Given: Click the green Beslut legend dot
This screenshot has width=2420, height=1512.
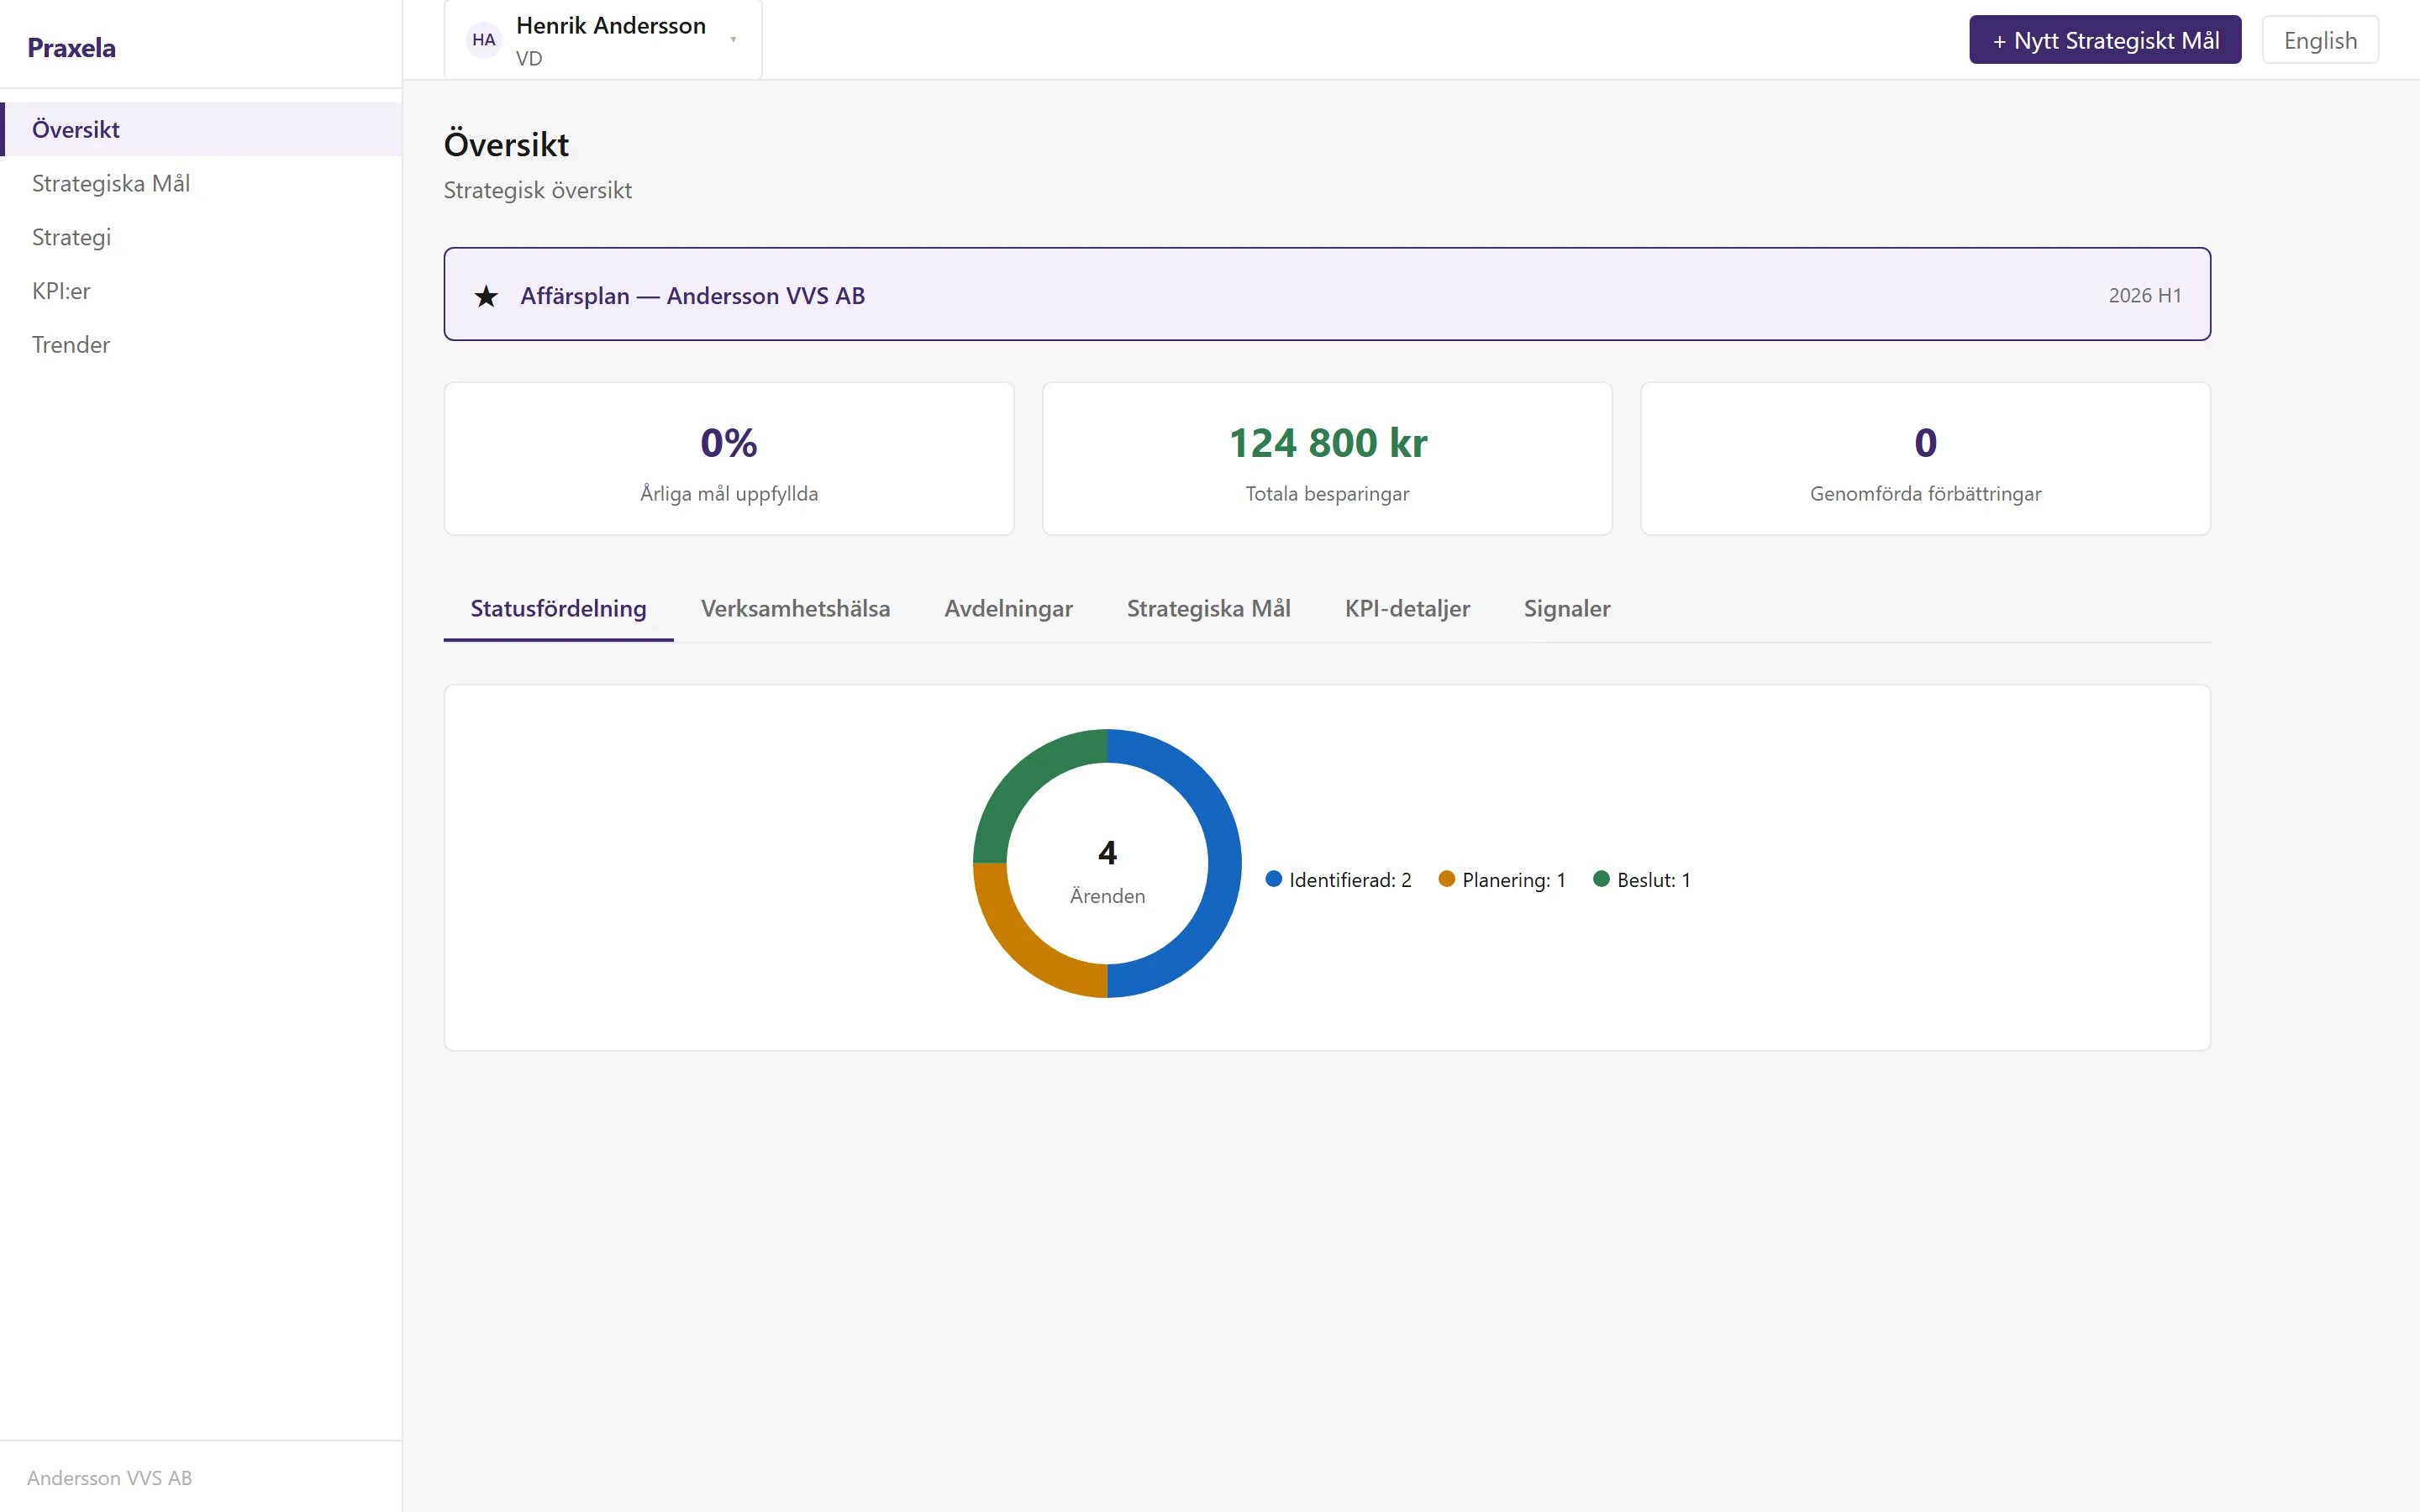Looking at the screenshot, I should click(1601, 879).
